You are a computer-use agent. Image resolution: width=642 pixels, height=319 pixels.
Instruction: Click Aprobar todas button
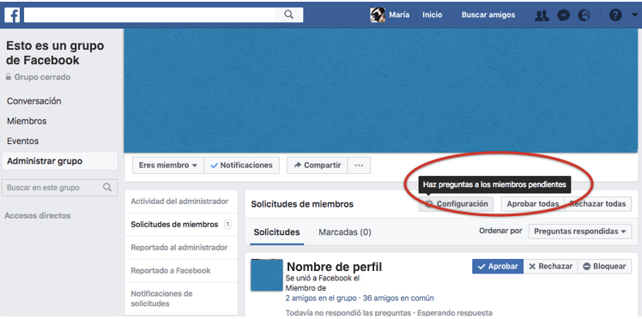(533, 204)
